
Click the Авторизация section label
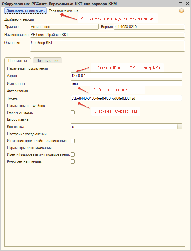tap(17, 91)
